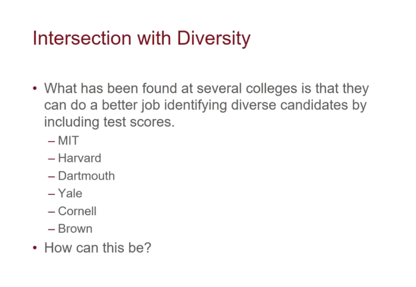Click the word "Diversity" in the title
The image size is (416, 287).
click(213, 39)
